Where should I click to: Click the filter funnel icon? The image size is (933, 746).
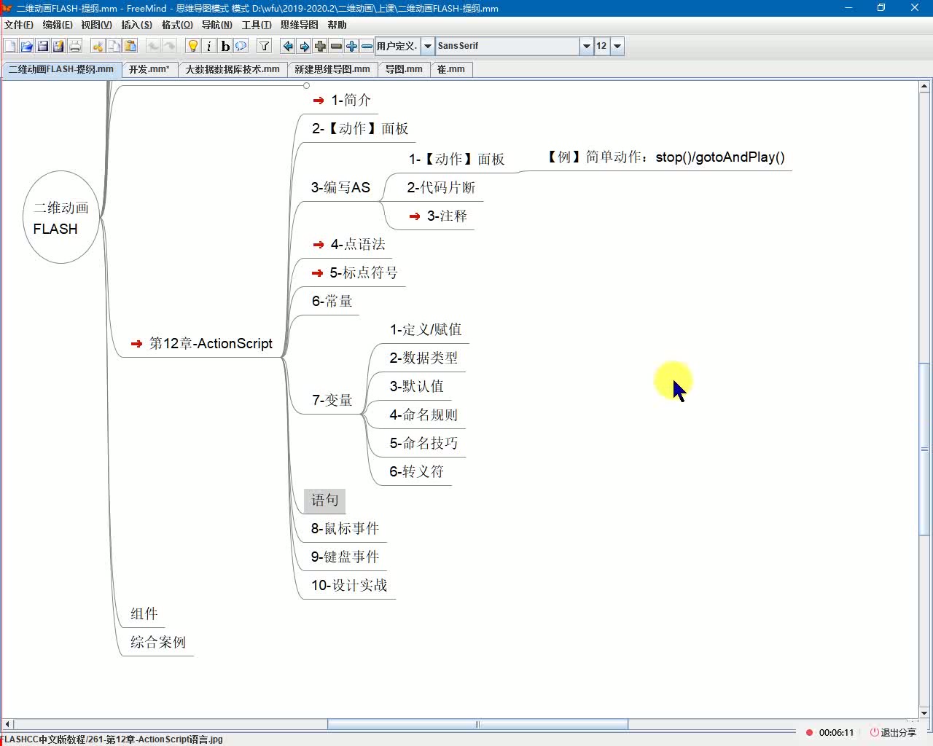point(265,46)
